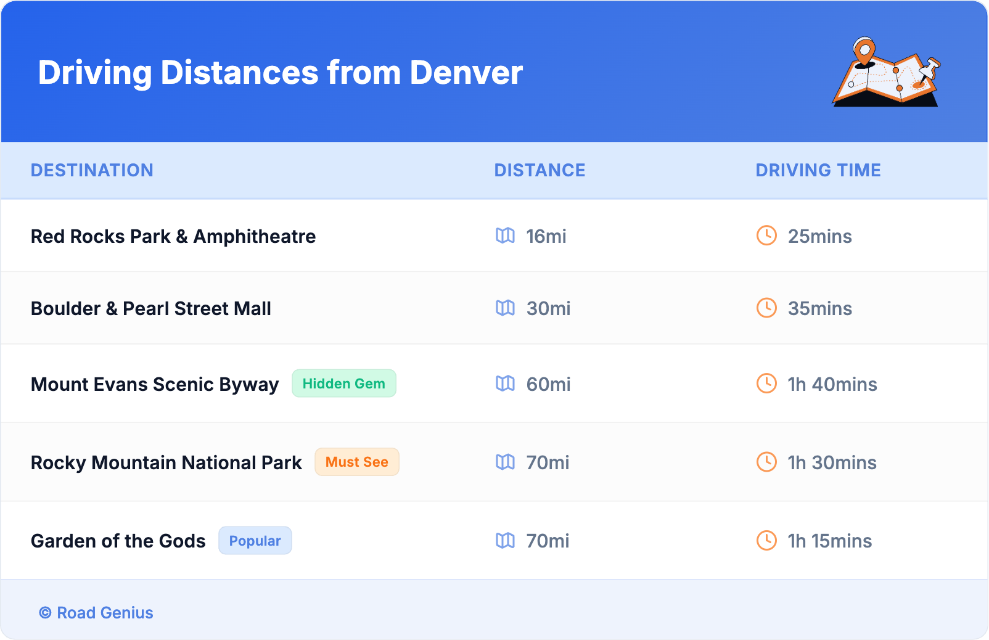Image resolution: width=989 pixels, height=640 pixels.
Task: Click the clock icon beside 35mins
Action: click(x=766, y=308)
